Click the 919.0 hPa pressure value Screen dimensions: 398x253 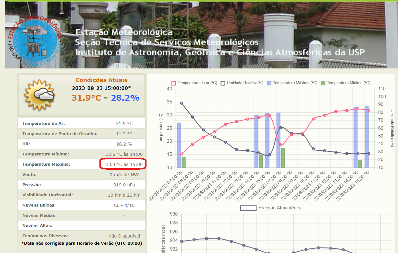point(124,185)
